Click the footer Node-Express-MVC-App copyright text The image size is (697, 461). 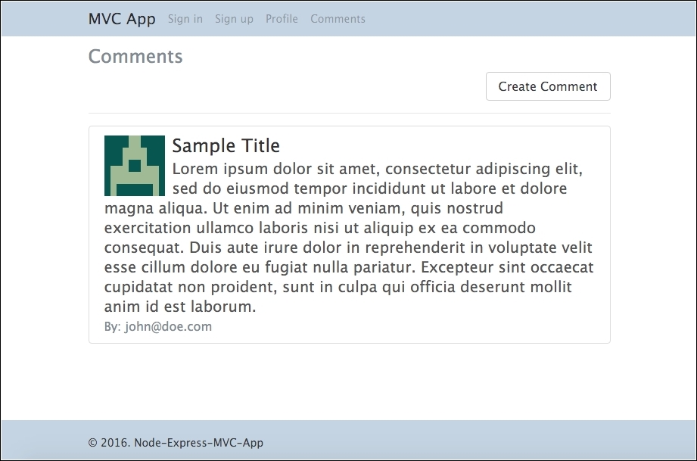[176, 443]
